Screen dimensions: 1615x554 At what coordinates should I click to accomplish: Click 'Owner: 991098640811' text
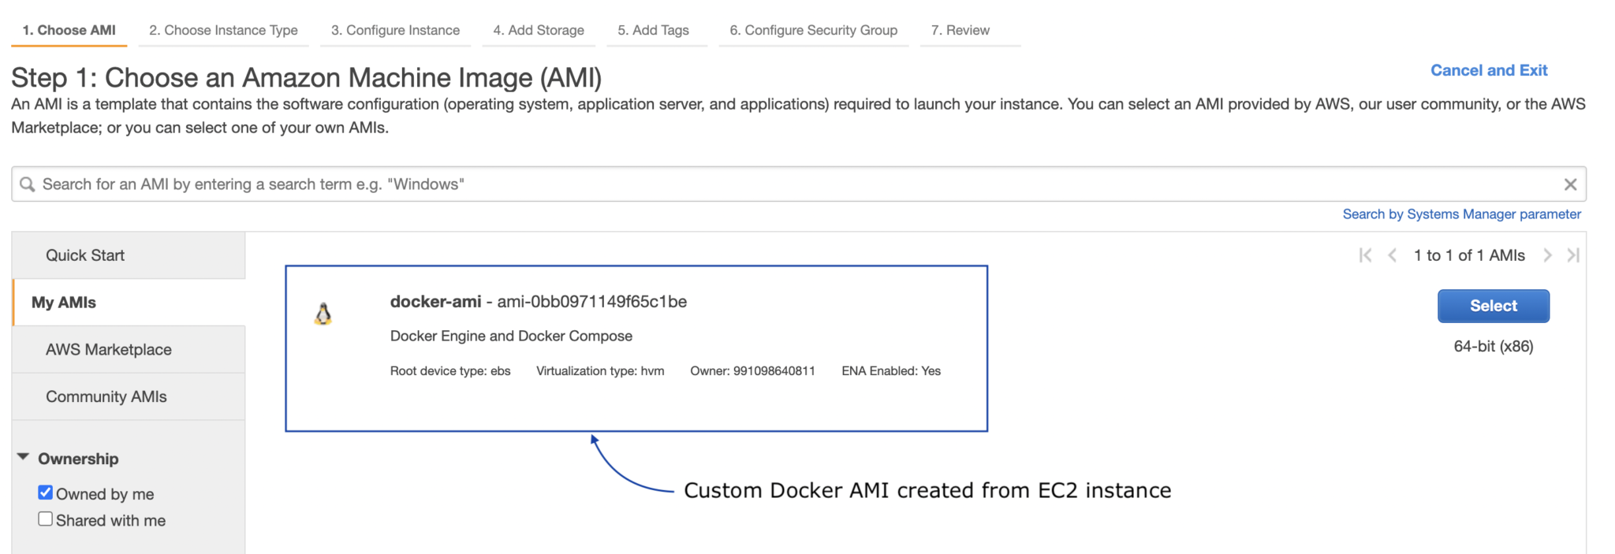pyautogui.click(x=752, y=371)
